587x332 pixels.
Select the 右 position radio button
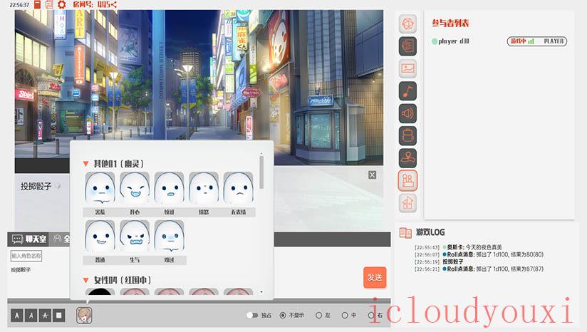pos(370,316)
